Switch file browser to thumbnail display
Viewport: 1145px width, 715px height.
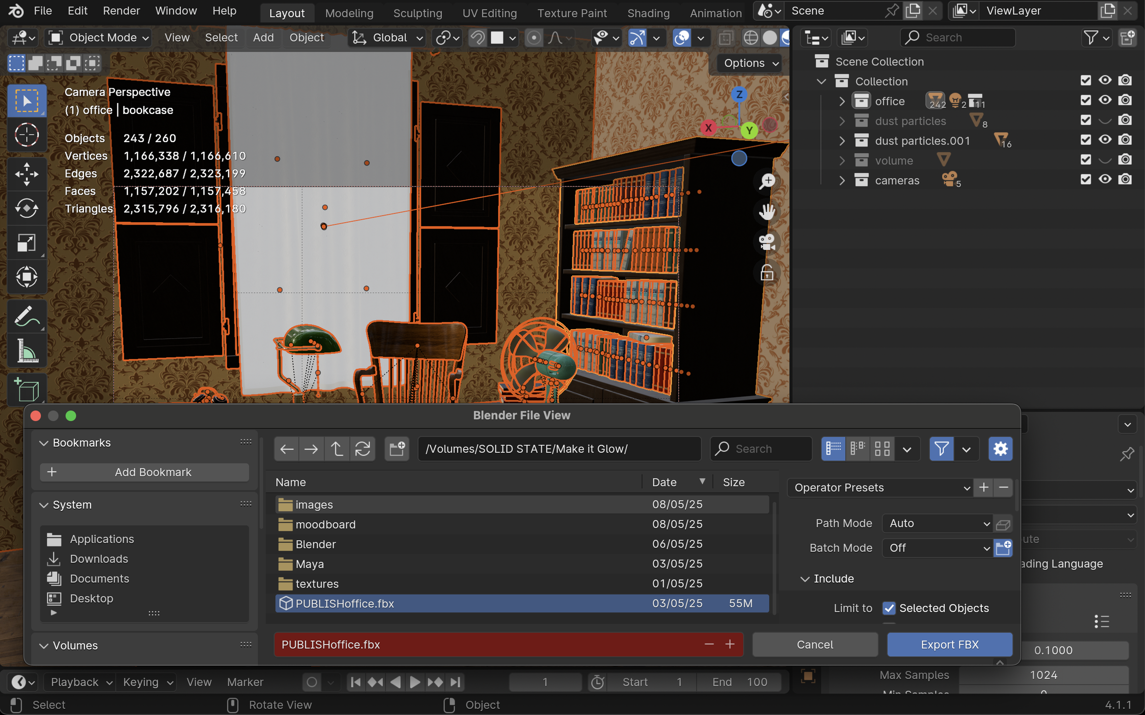pos(882,449)
